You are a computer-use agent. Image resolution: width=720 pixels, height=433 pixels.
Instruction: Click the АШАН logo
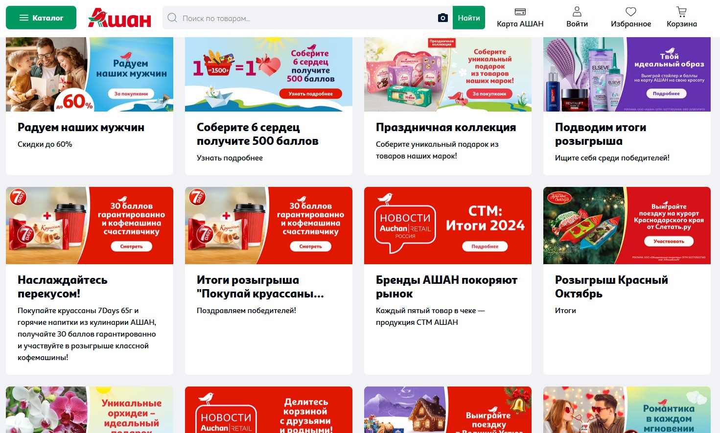click(x=119, y=18)
